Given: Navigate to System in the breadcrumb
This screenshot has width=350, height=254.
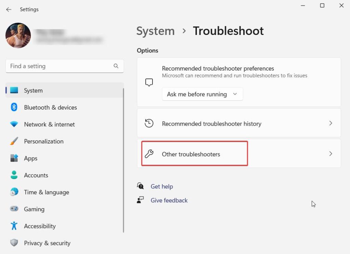Looking at the screenshot, I should pyautogui.click(x=156, y=31).
